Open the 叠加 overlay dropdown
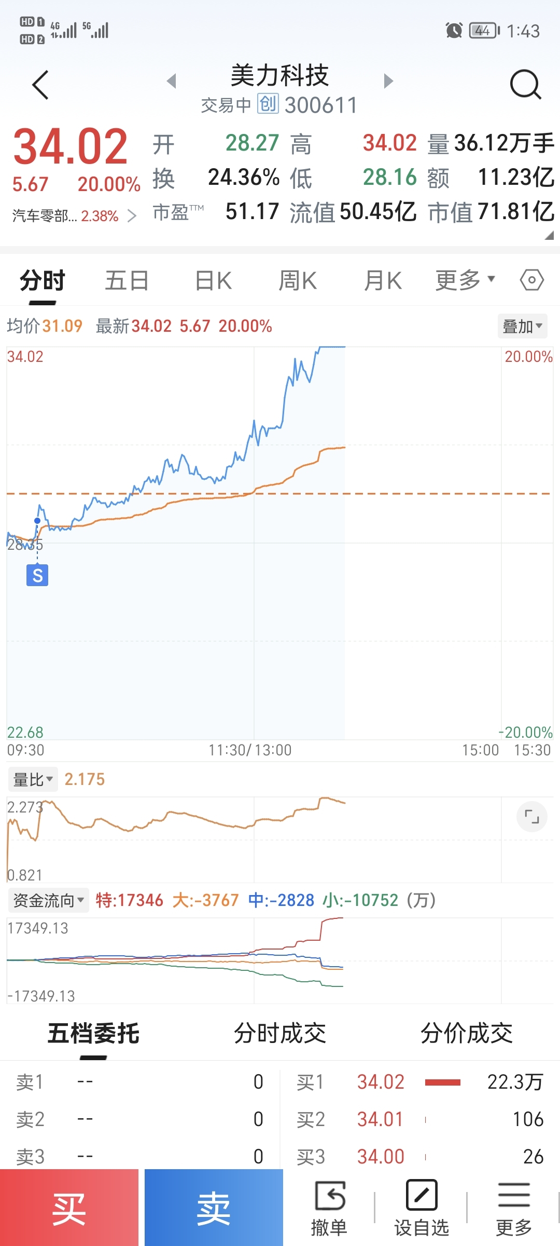 522,327
